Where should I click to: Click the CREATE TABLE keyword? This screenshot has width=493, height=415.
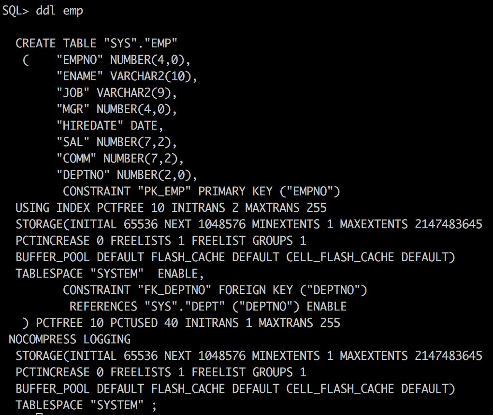(56, 44)
